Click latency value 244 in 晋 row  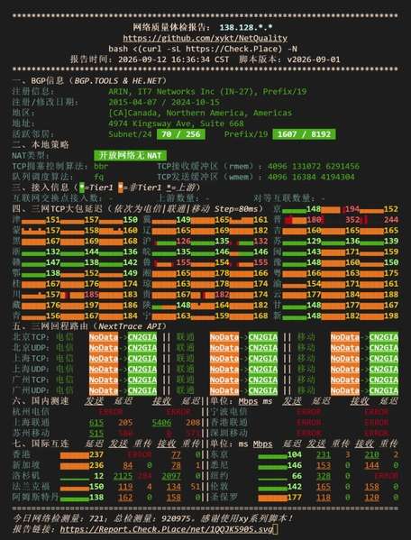[390, 219]
